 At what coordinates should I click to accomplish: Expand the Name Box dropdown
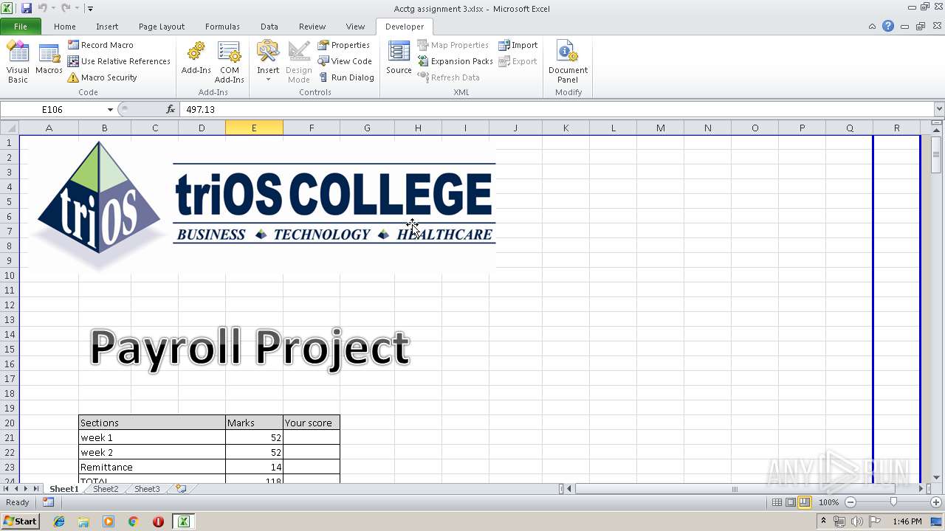pyautogui.click(x=110, y=109)
